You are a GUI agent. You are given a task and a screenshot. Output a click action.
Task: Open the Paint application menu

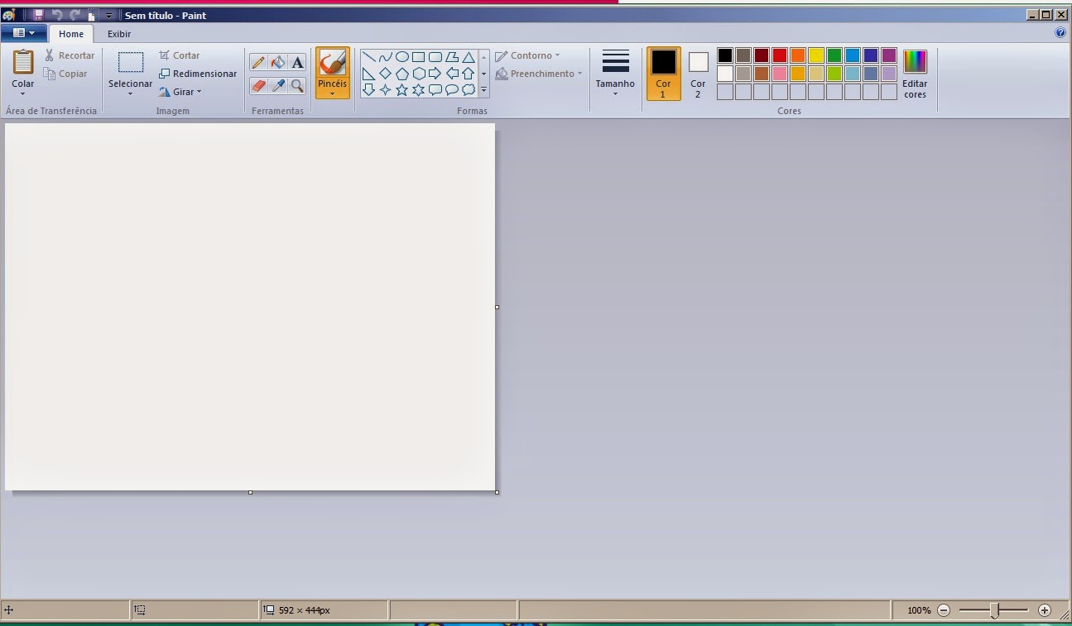[x=23, y=32]
